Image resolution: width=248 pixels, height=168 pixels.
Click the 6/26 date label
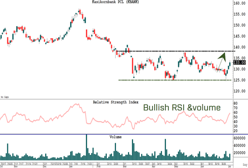click(x=224, y=164)
